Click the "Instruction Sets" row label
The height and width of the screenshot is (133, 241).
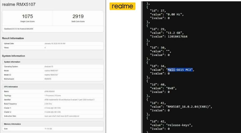(x=10, y=116)
